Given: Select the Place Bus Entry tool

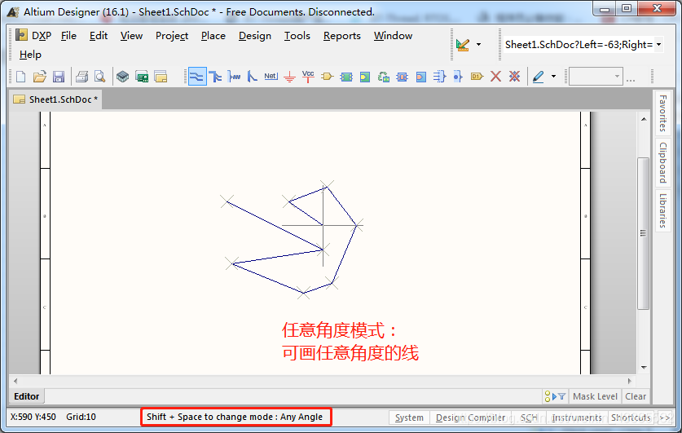Looking at the screenshot, I should 253,77.
